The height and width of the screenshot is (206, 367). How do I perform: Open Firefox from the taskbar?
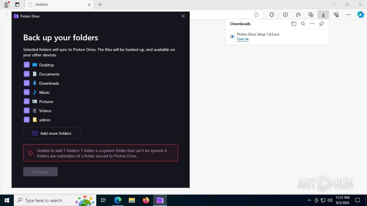(146, 200)
